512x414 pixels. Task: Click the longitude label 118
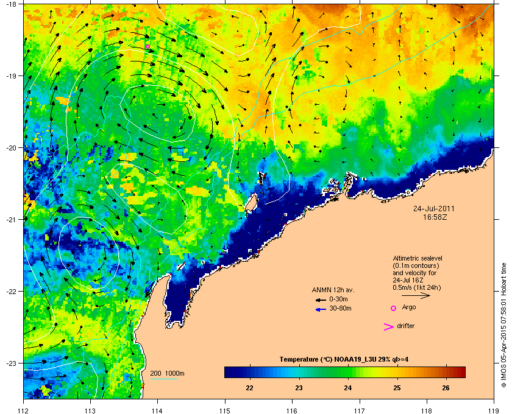427,410
